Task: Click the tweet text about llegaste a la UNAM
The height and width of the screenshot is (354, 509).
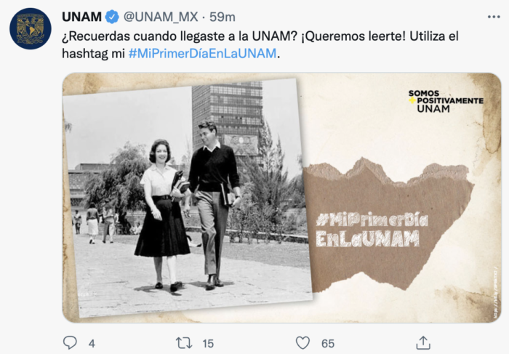Action: (260, 45)
